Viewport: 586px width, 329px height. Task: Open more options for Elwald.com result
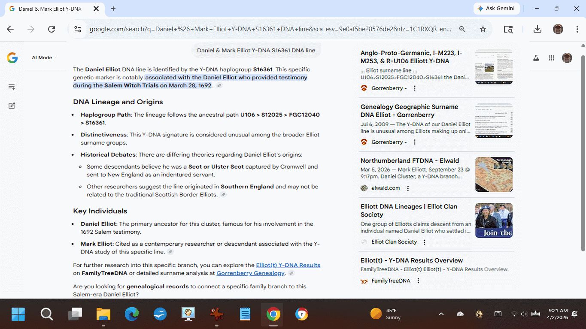[x=408, y=188]
